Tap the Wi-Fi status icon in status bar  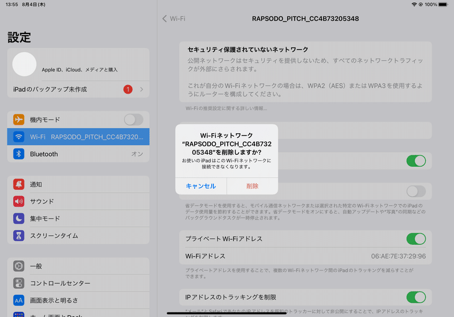[x=414, y=5]
